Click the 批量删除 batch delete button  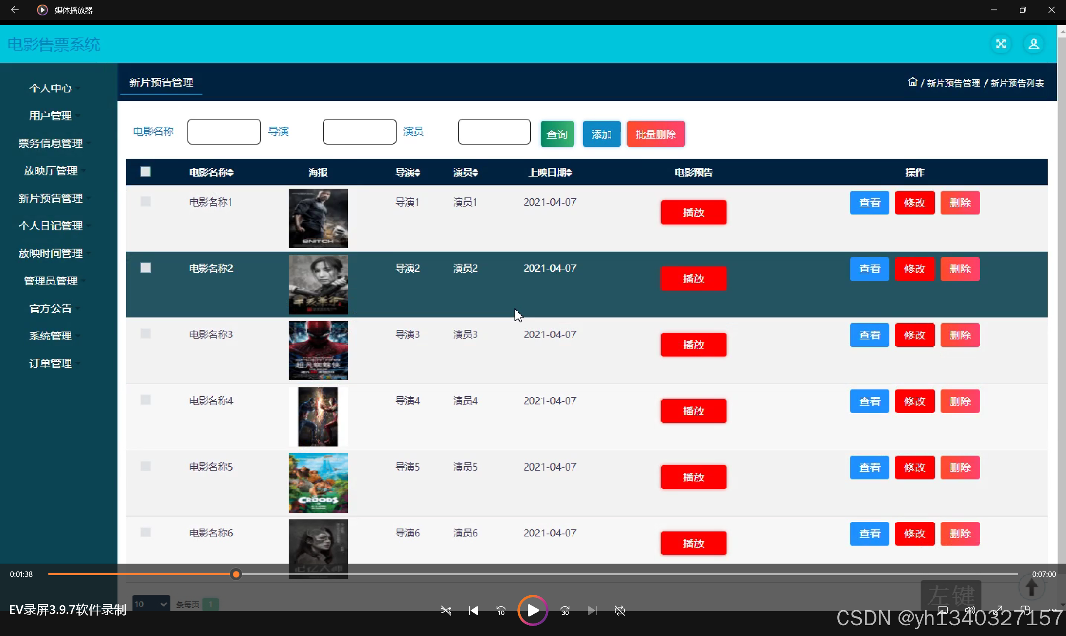coord(655,133)
